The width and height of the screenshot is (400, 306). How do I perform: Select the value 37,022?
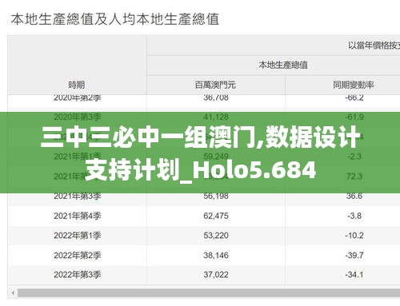click(x=216, y=275)
